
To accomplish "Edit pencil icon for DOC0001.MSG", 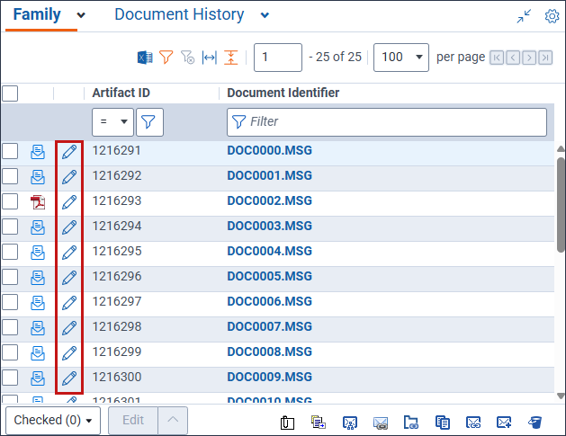I will (69, 177).
